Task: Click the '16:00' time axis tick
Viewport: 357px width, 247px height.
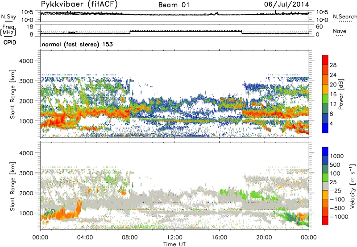Action: pos(220,238)
